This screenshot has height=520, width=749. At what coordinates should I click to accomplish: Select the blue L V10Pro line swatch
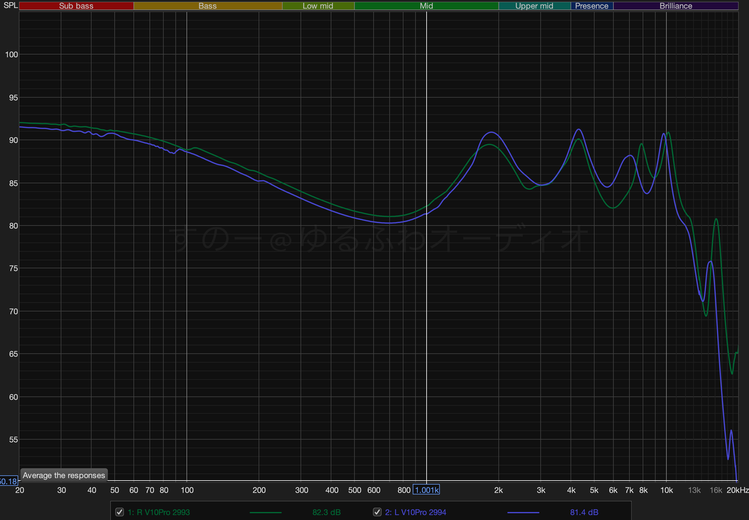point(523,513)
